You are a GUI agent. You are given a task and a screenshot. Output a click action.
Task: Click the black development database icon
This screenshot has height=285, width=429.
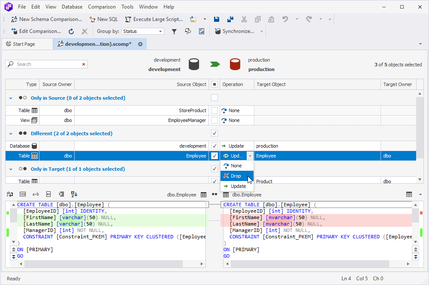194,65
